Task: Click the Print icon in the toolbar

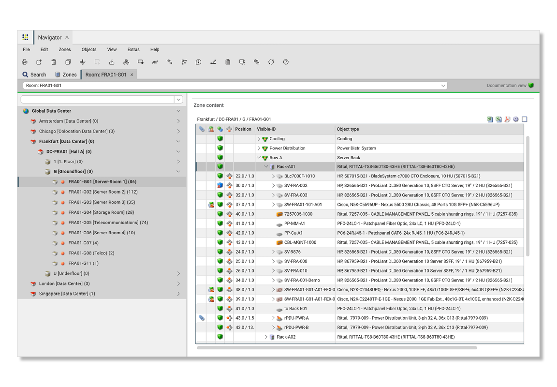Action: click(25, 62)
